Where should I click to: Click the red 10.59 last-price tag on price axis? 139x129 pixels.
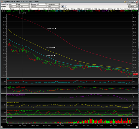[x=135, y=74]
